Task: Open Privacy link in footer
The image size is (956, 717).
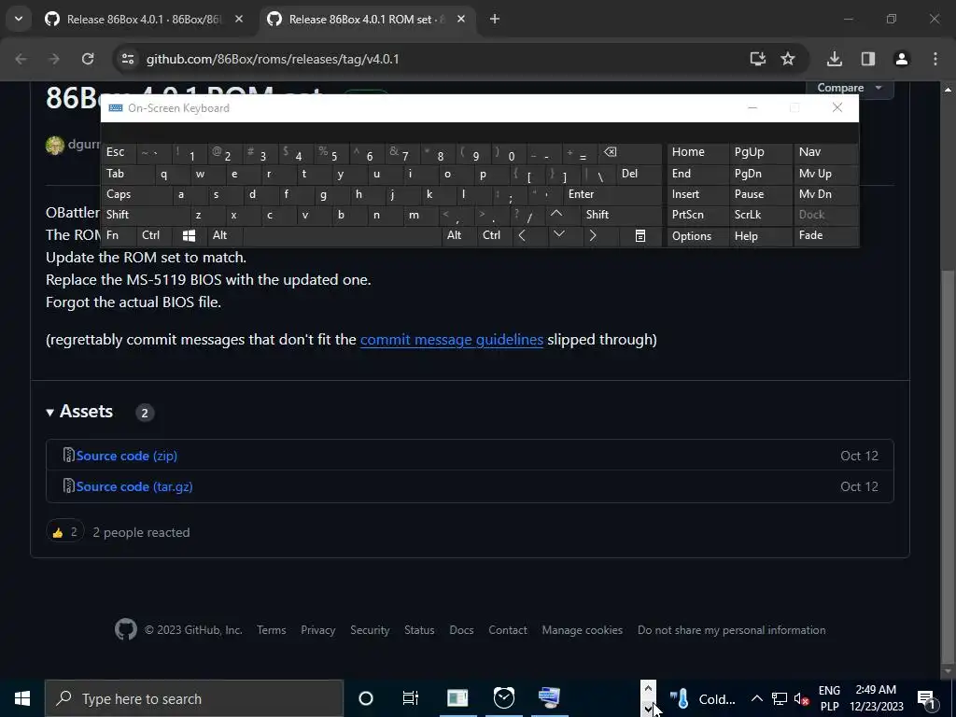Action: pos(317,630)
